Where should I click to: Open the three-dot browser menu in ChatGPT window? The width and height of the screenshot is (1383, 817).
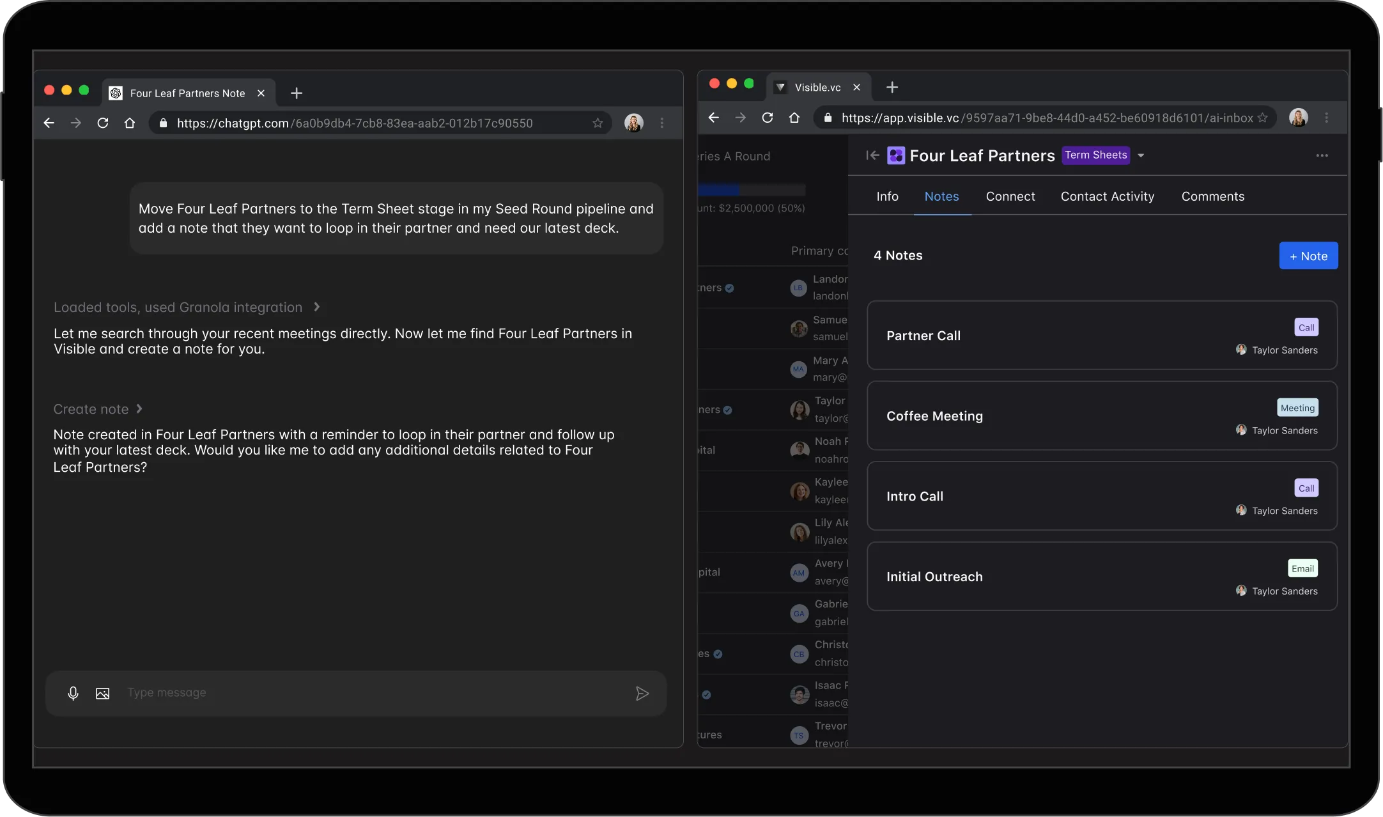coord(662,123)
